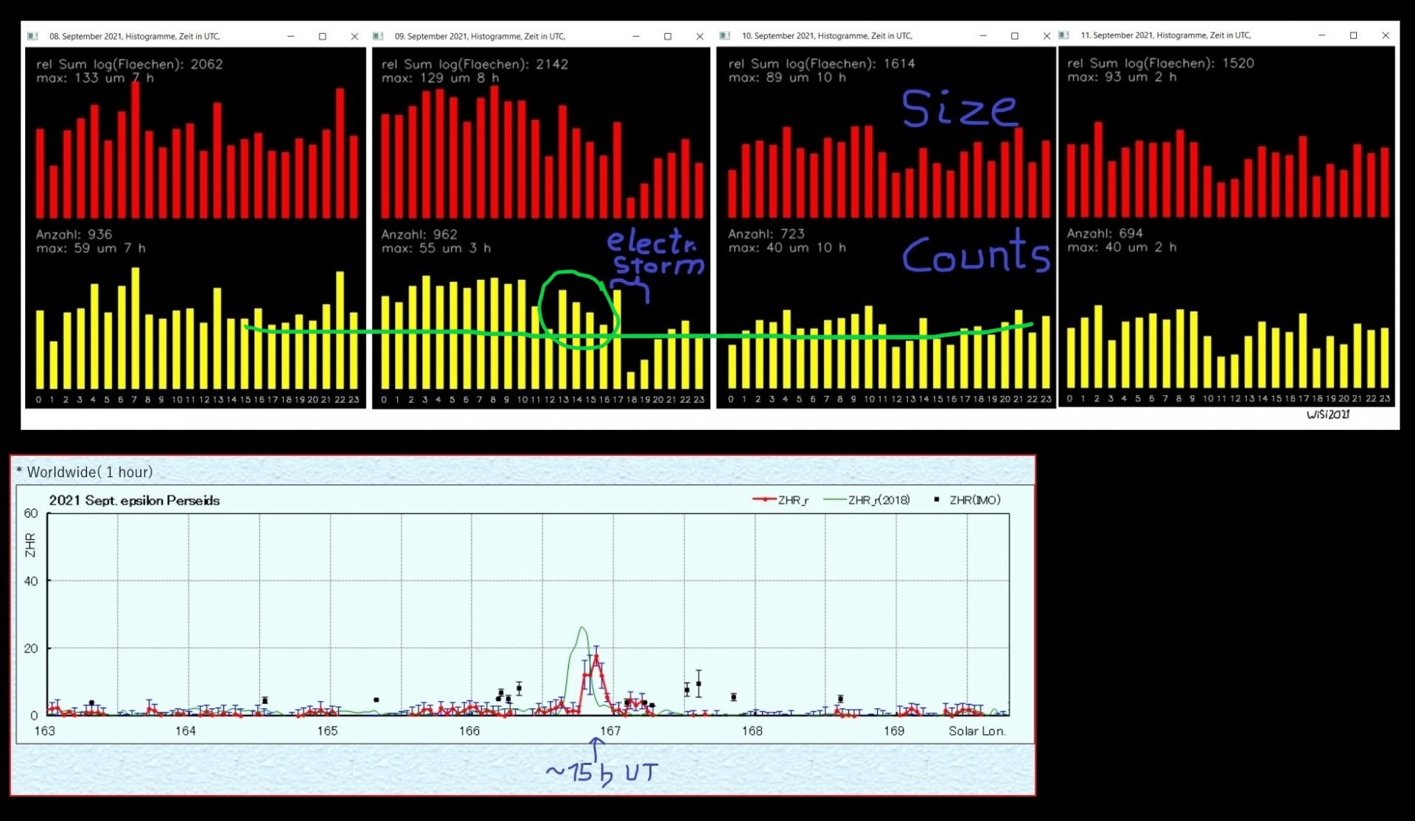Close the 09. September 2021 histogram window
1415x821 pixels.
click(699, 36)
